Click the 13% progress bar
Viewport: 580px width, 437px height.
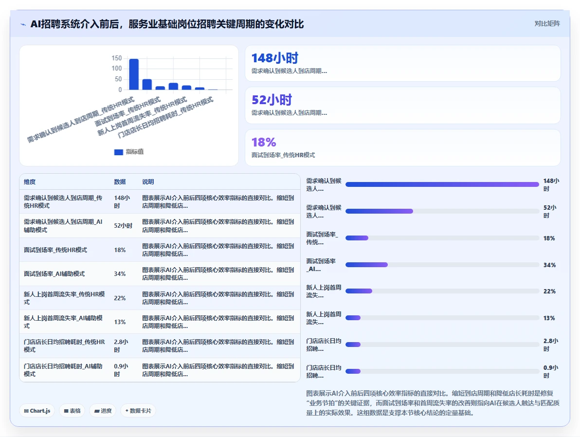(x=442, y=317)
